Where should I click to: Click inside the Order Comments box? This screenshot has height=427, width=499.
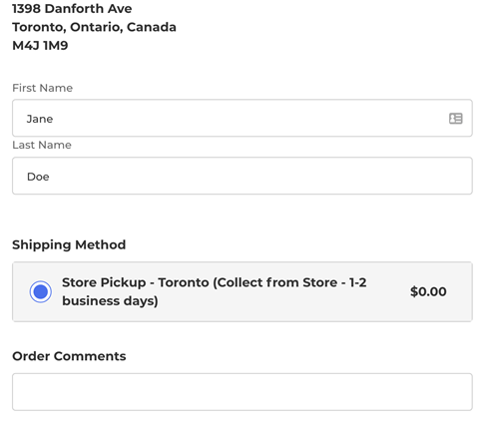(x=243, y=392)
